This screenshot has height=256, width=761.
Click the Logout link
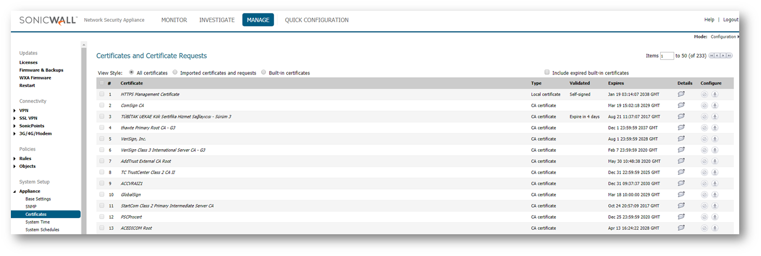pos(730,20)
